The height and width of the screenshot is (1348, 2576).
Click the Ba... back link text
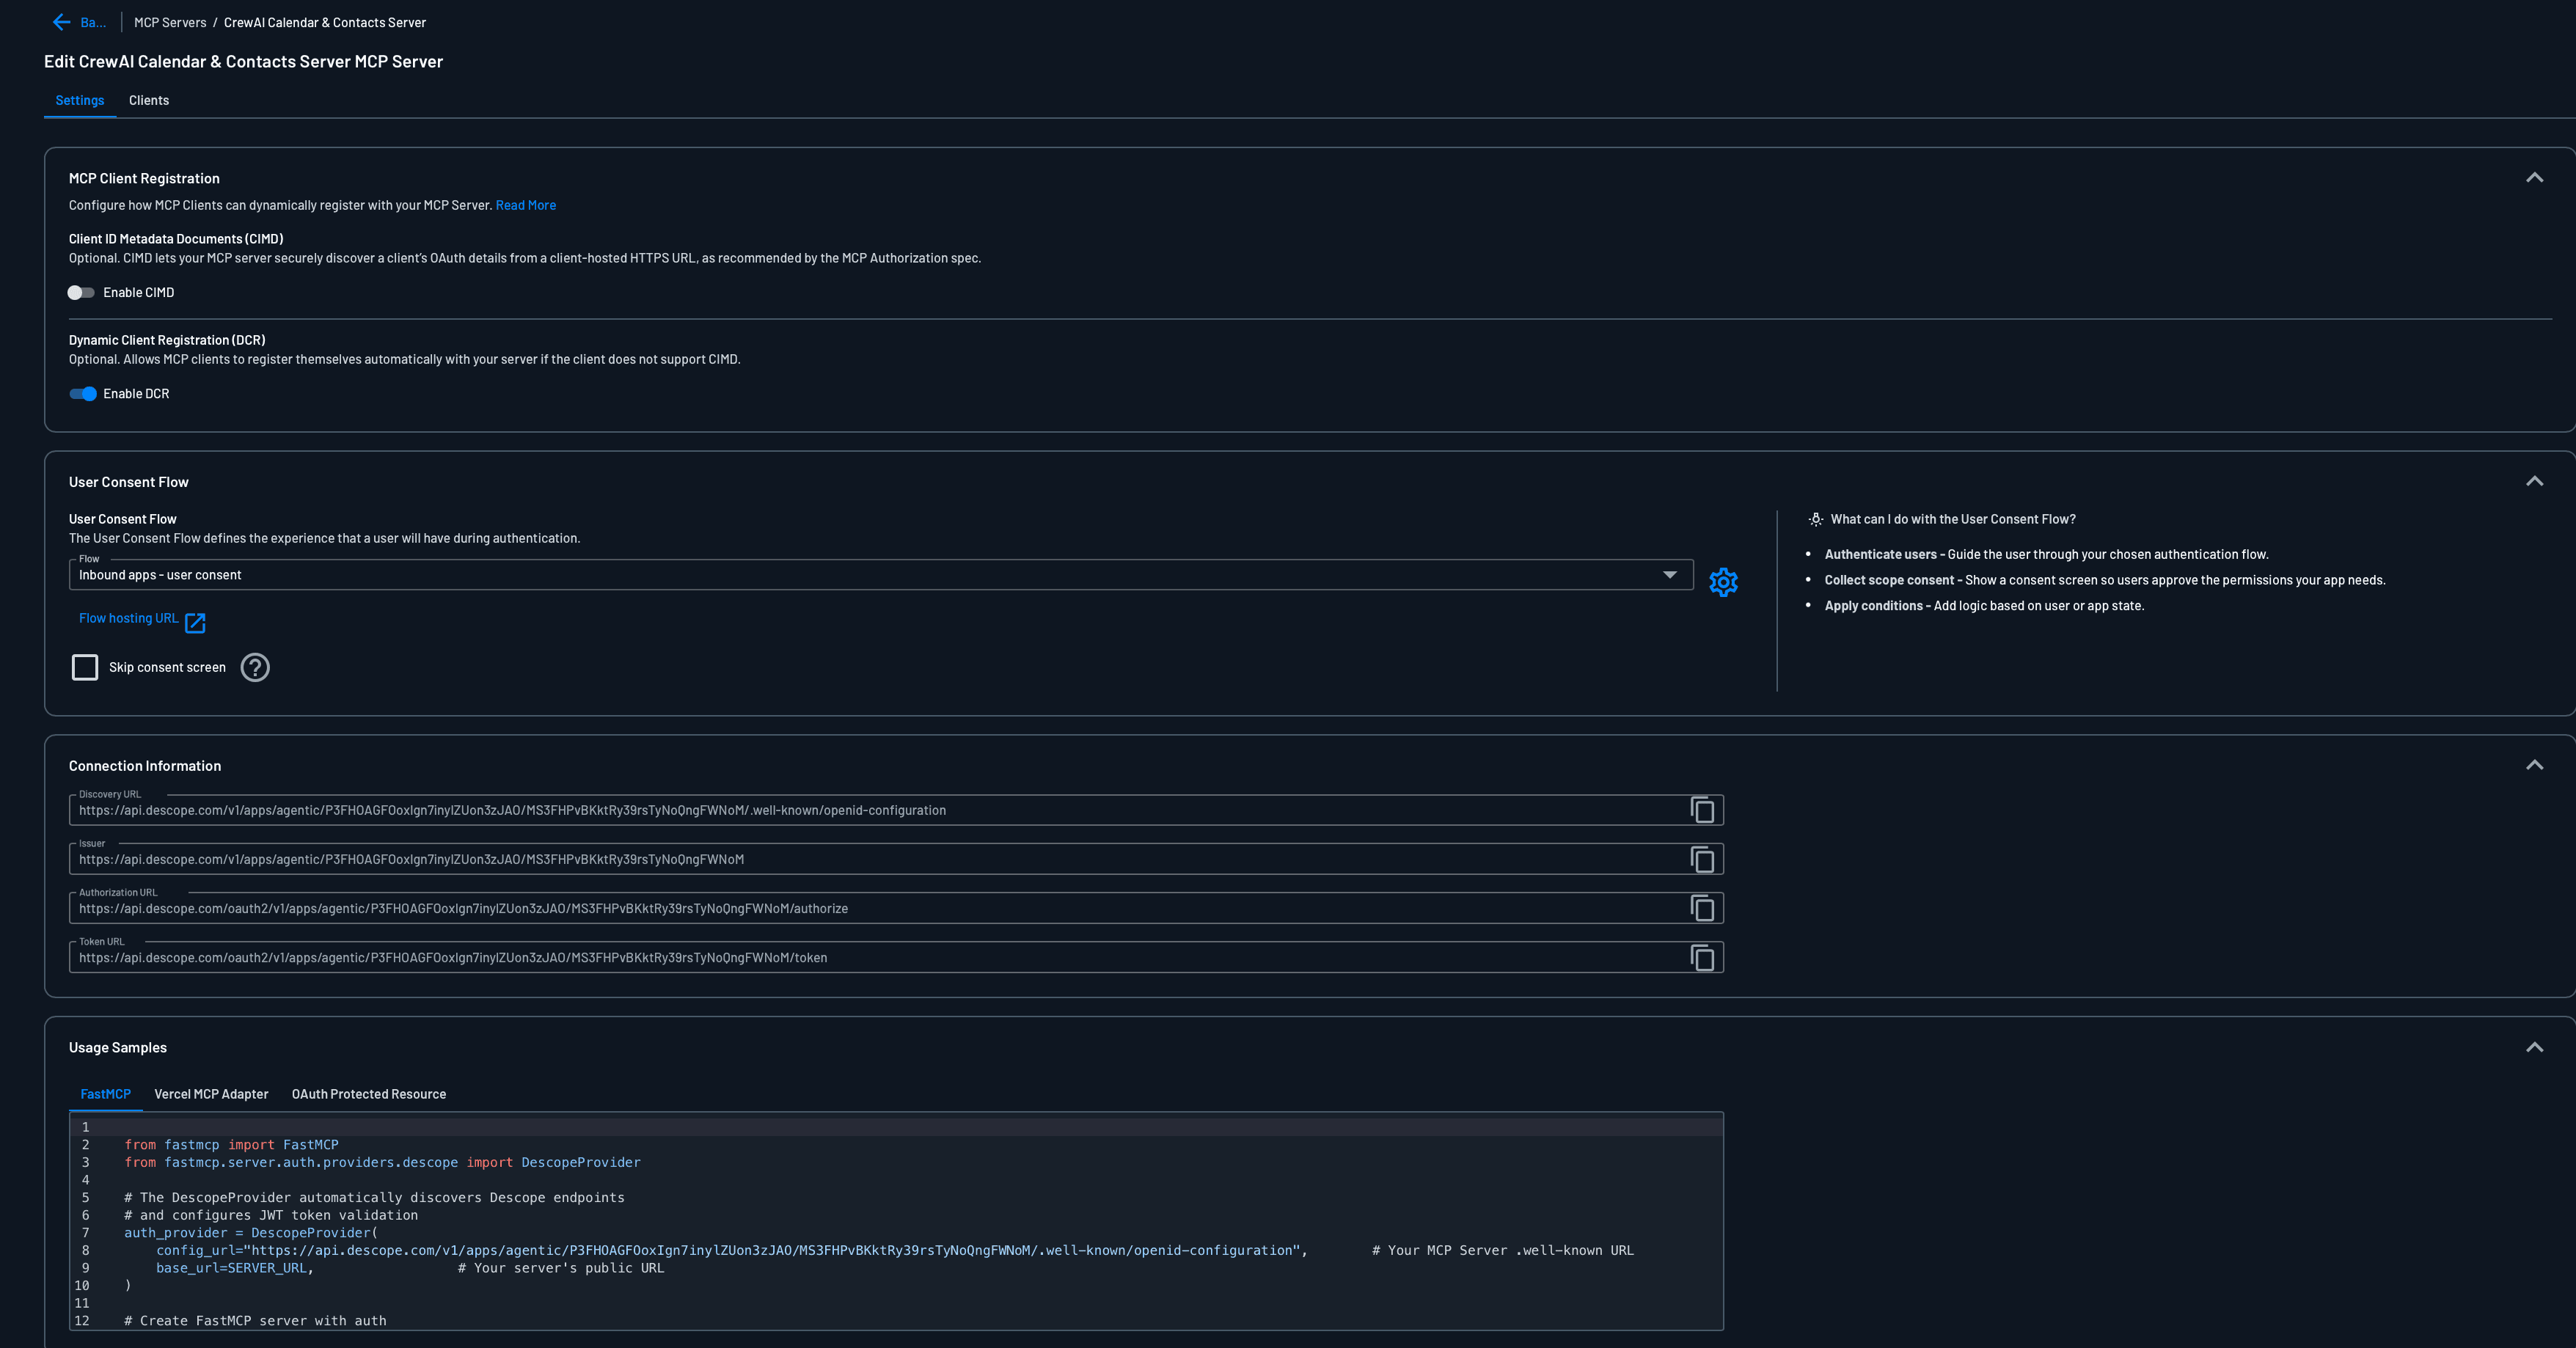(93, 22)
